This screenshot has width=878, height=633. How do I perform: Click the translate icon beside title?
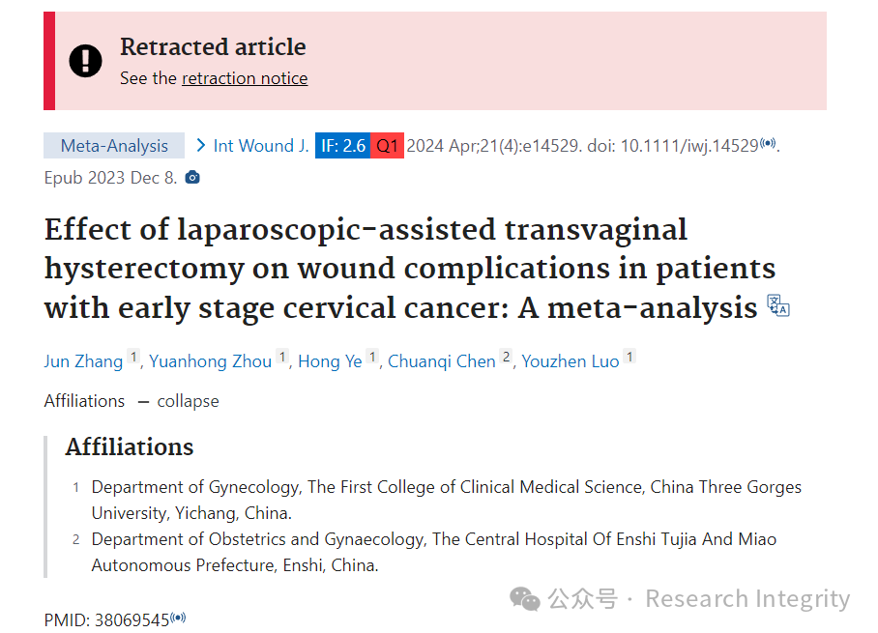777,305
